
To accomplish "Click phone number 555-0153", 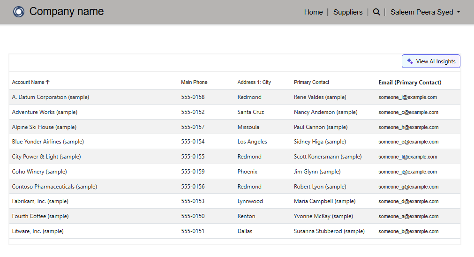I will point(193,201).
